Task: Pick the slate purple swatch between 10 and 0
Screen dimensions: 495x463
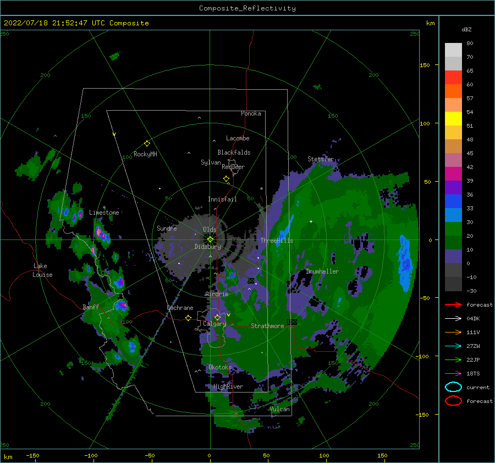Action: (x=453, y=257)
